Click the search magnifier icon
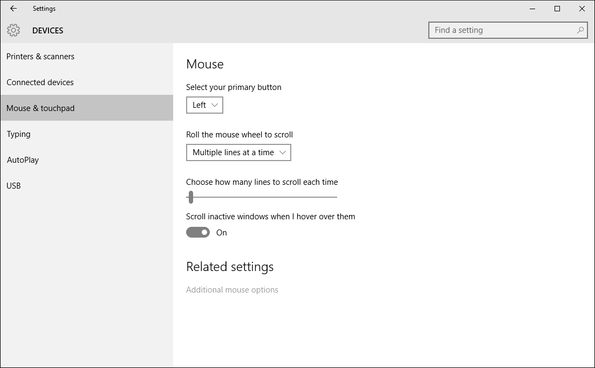Viewport: 595px width, 368px height. (x=580, y=30)
